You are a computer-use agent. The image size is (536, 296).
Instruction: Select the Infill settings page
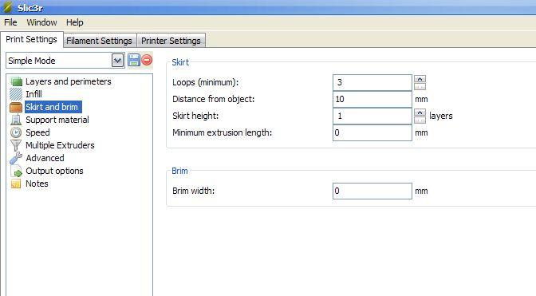(33, 94)
